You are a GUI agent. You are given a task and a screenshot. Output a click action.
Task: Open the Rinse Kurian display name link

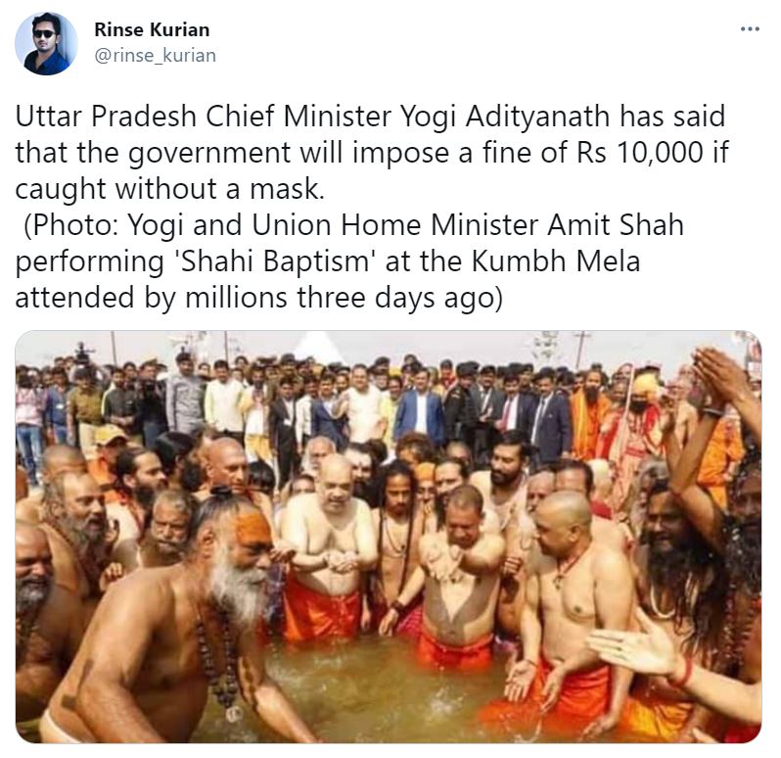152,30
